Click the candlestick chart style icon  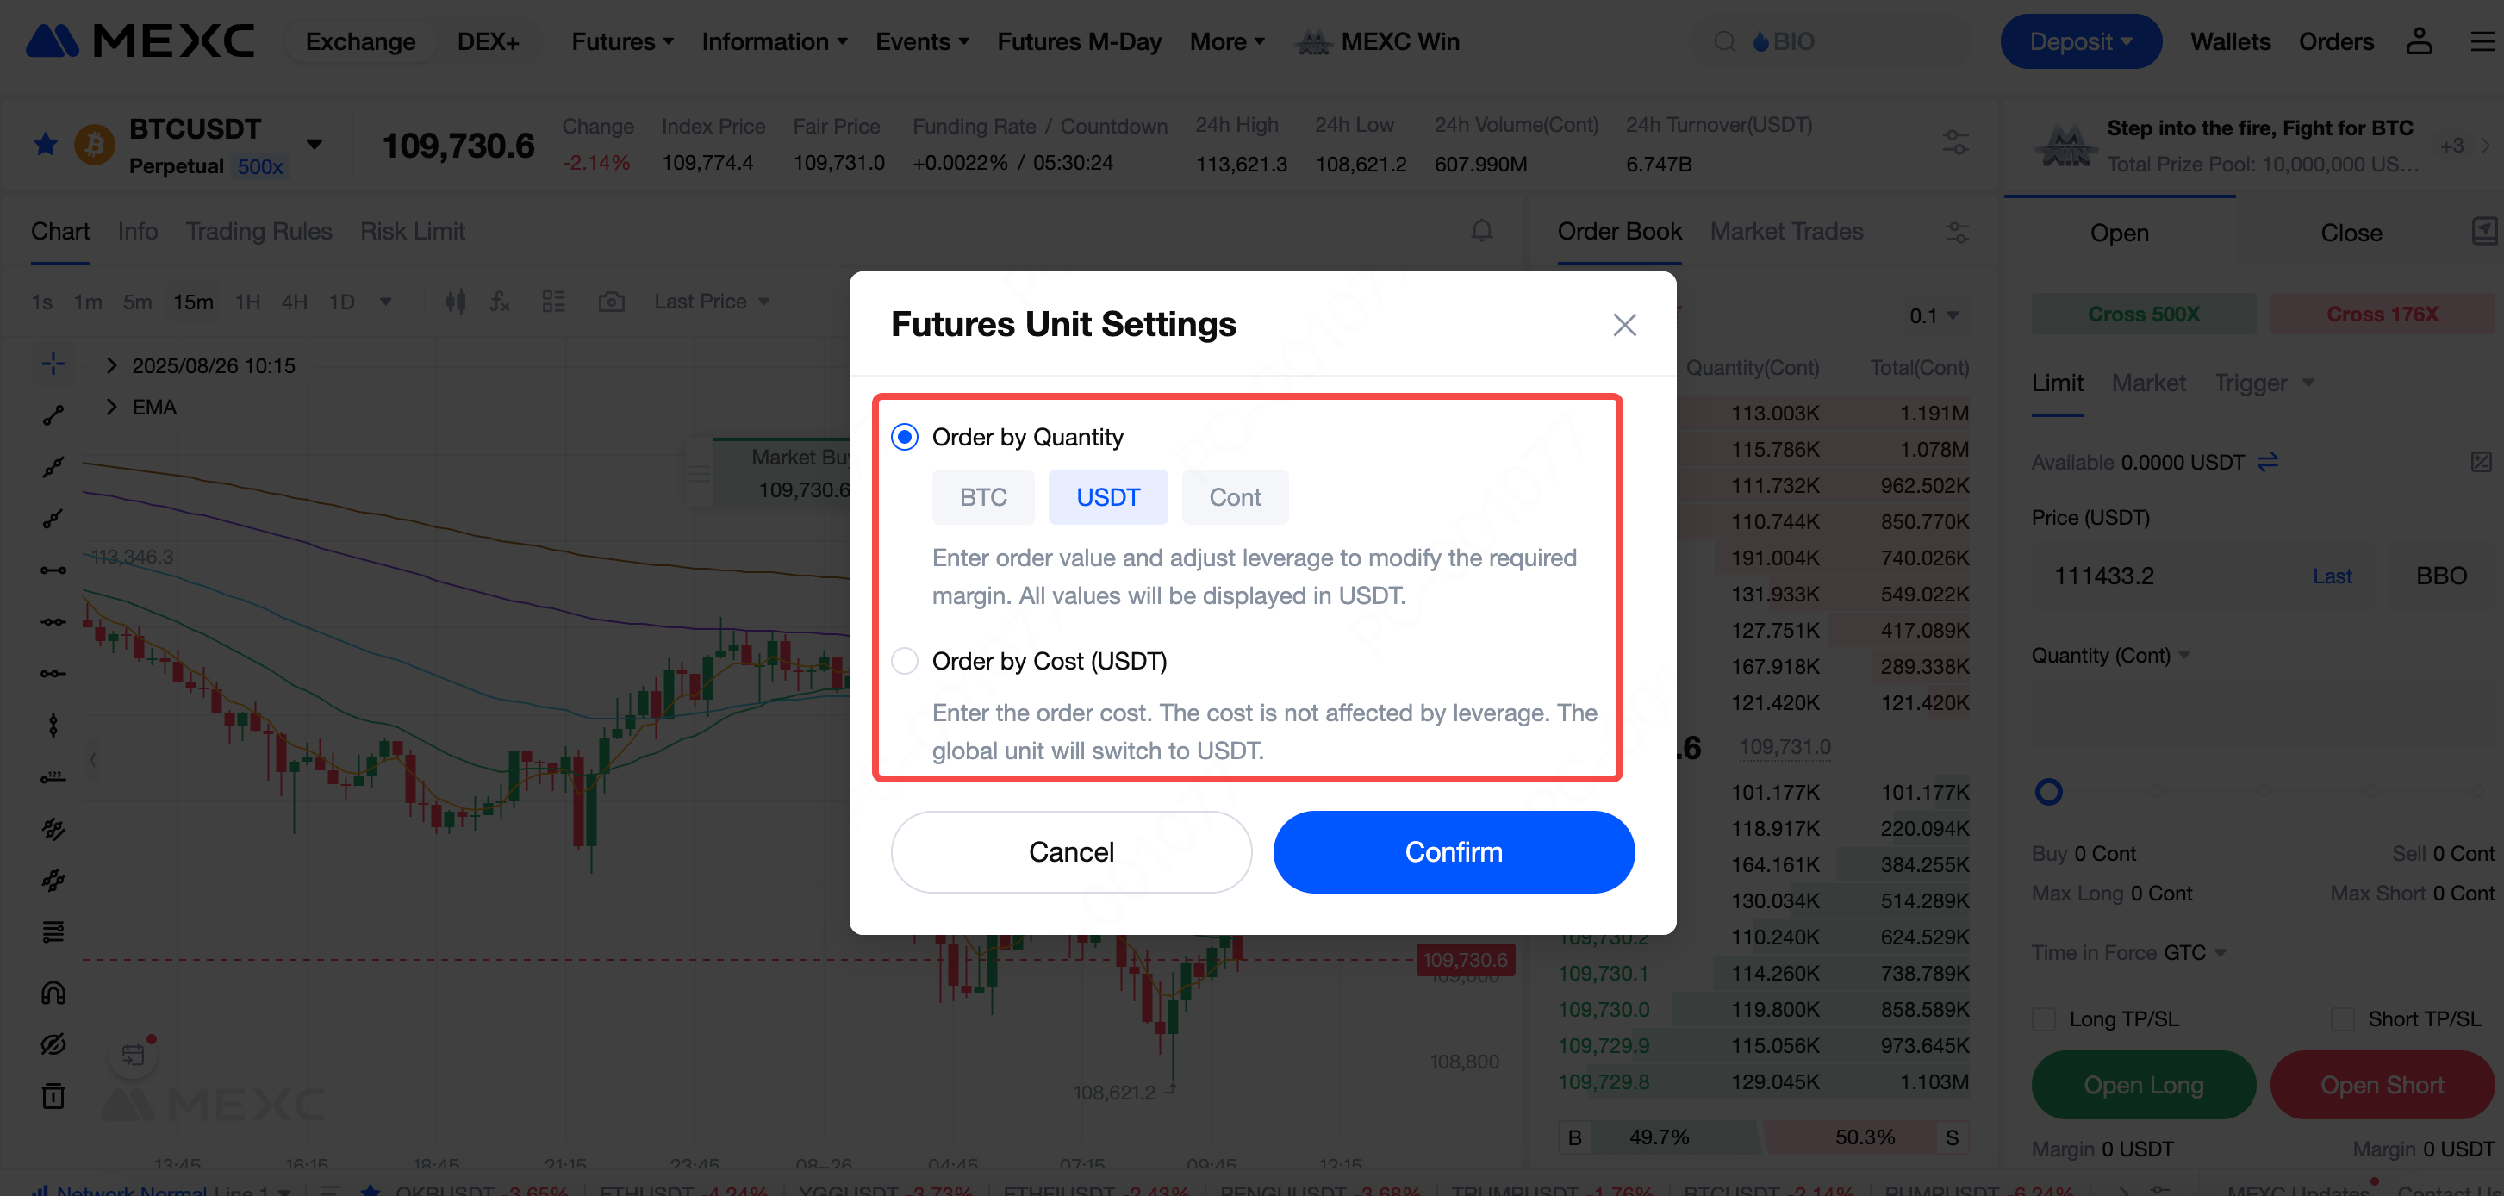click(x=455, y=302)
